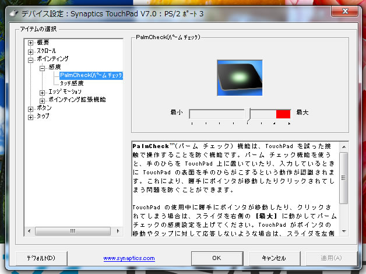Expand the エッジ モーション tree node
The height and width of the screenshot is (274, 366).
(x=42, y=93)
